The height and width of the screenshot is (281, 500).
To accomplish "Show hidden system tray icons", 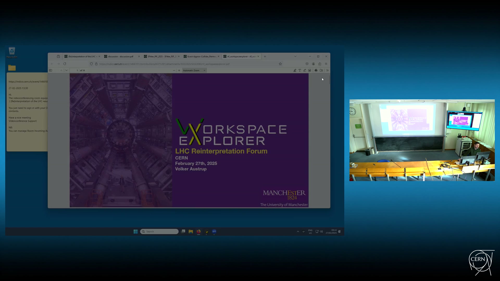I will click(x=298, y=232).
